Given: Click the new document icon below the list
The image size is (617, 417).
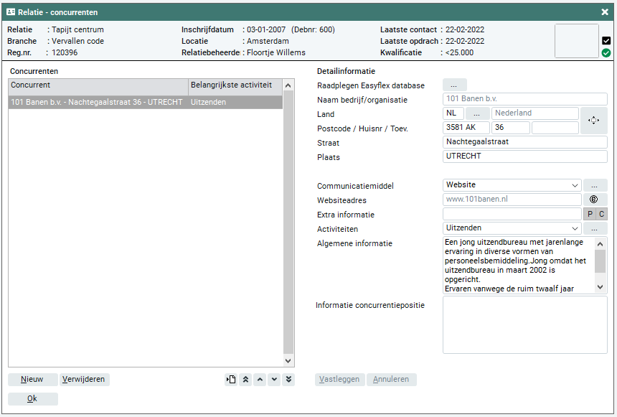Looking at the screenshot, I should click(x=231, y=380).
